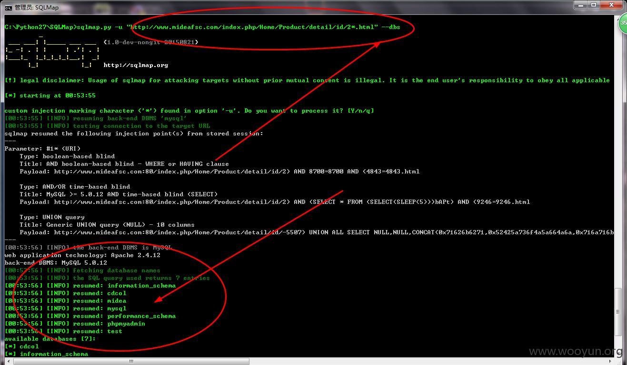Click 'resumed: cdcol' line
The image size is (627, 365).
tap(65, 293)
